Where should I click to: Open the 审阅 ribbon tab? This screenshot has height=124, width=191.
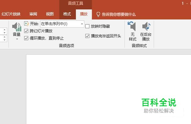[33, 14]
